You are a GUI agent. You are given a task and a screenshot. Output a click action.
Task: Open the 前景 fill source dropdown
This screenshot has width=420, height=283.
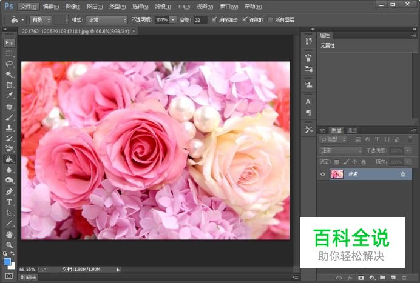click(x=41, y=19)
